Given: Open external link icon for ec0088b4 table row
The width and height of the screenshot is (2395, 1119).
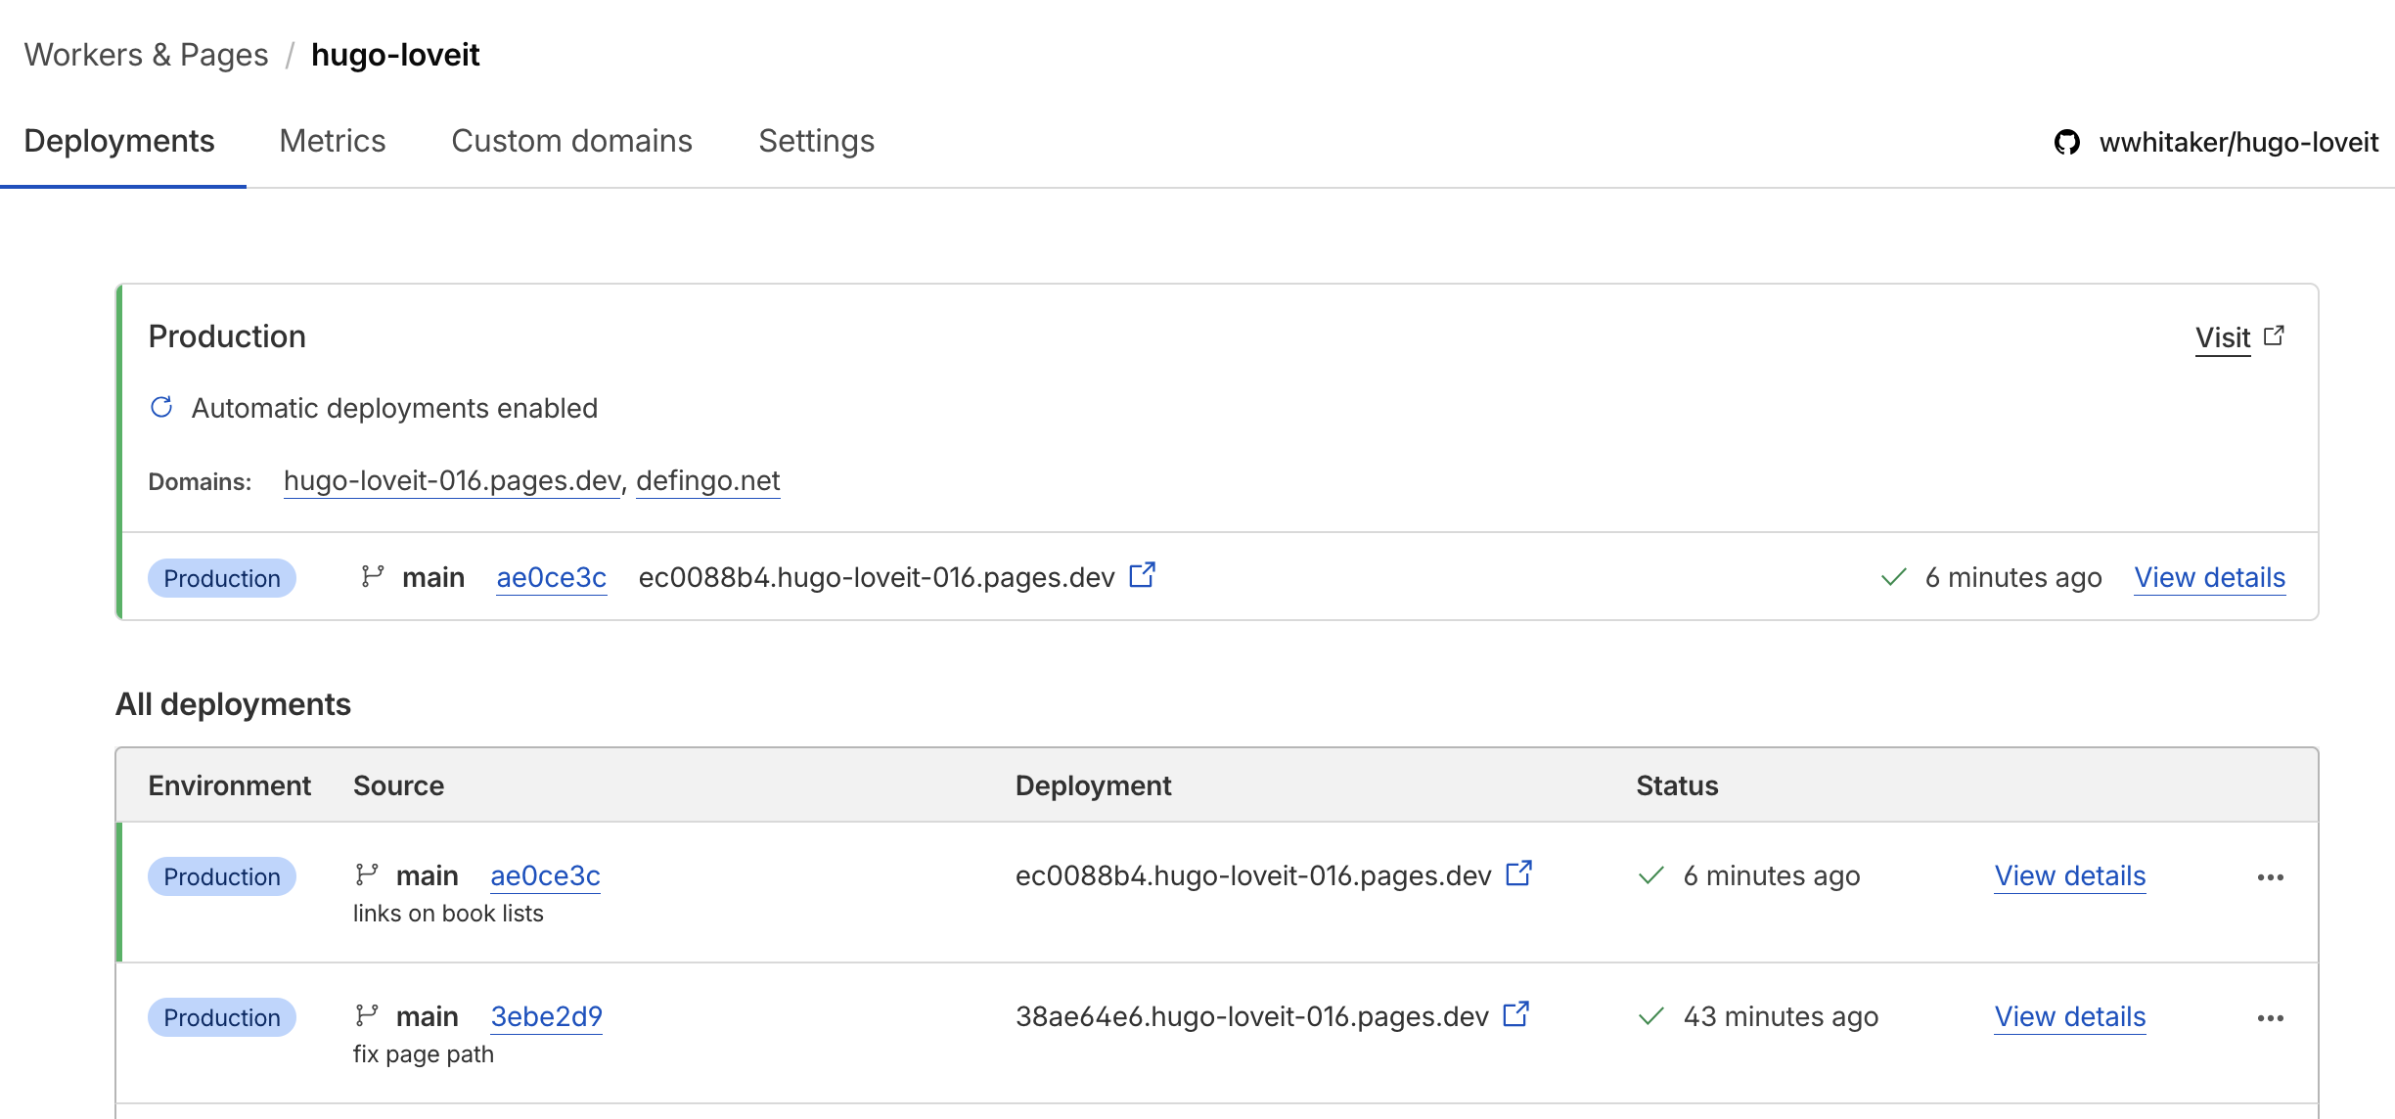Looking at the screenshot, I should pos(1519,873).
